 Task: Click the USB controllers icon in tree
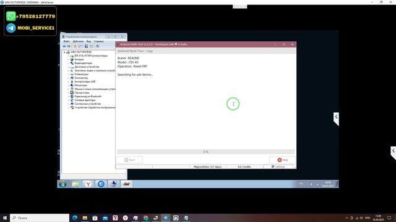point(72,81)
